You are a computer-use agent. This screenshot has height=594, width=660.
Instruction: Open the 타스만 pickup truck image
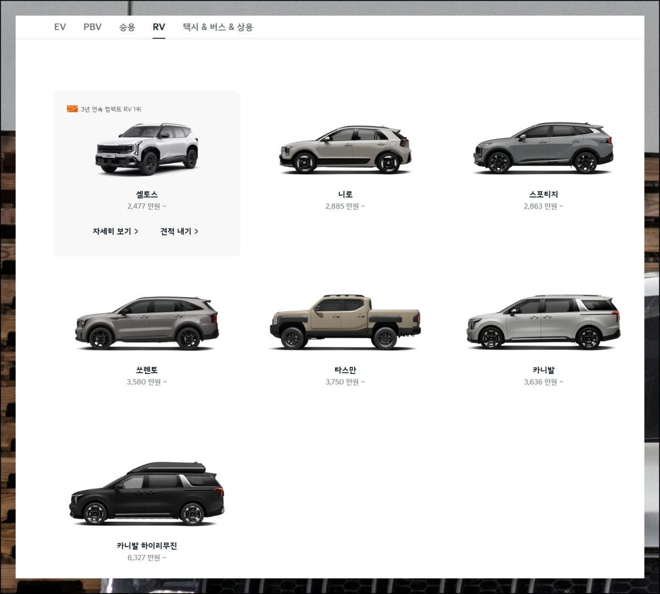(345, 322)
